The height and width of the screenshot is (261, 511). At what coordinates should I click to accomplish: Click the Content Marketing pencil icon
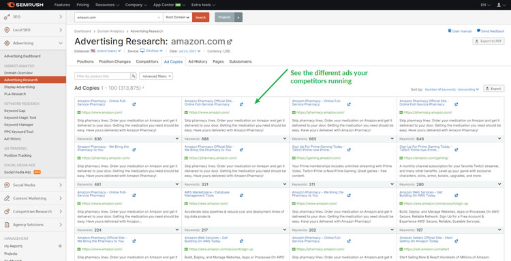click(7, 198)
